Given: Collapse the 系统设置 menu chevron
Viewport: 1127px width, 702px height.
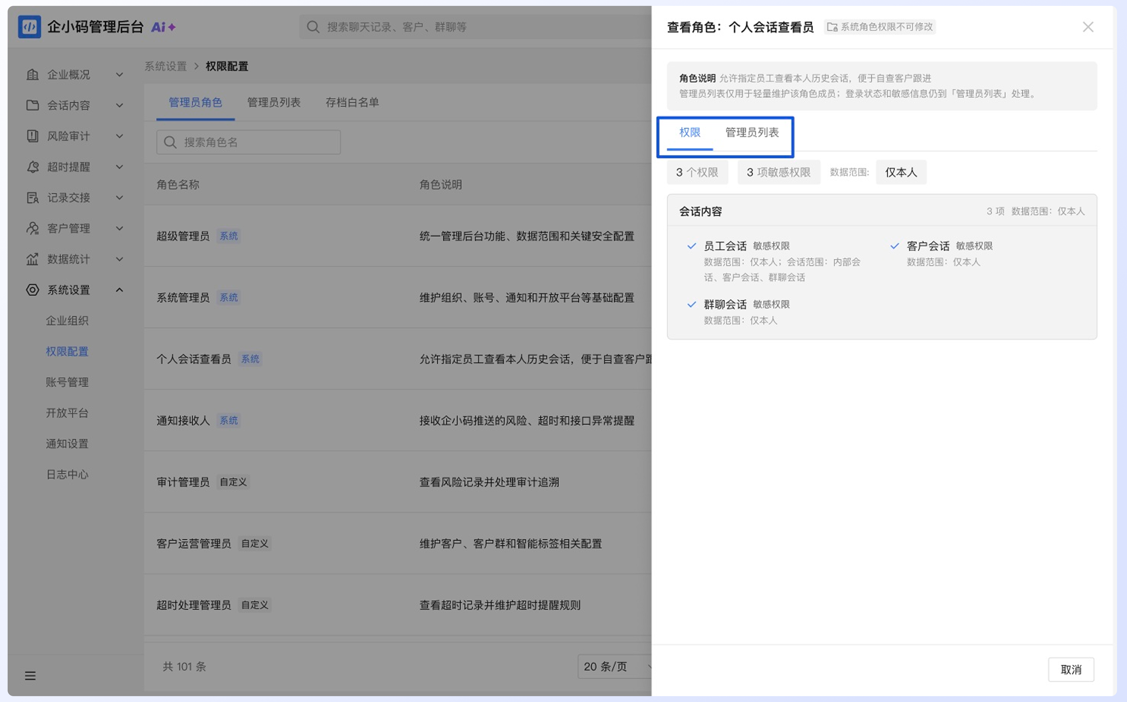Looking at the screenshot, I should 119,290.
